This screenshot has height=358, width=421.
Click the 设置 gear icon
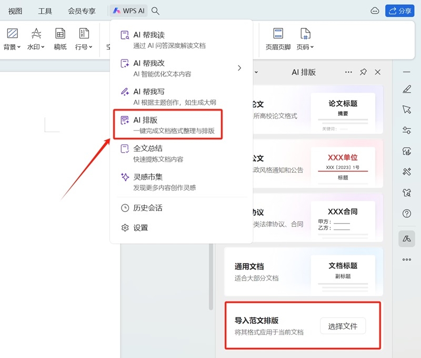pyautogui.click(x=125, y=228)
